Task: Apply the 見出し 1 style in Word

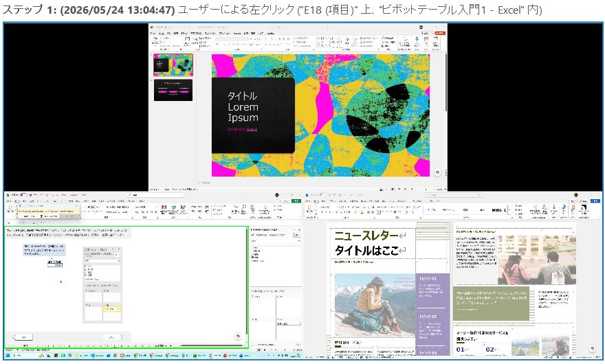Action: [498, 209]
